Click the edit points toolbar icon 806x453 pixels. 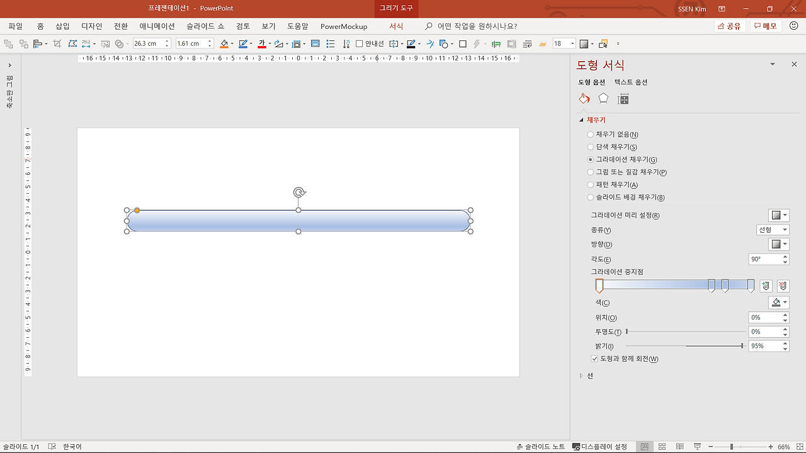point(72,44)
